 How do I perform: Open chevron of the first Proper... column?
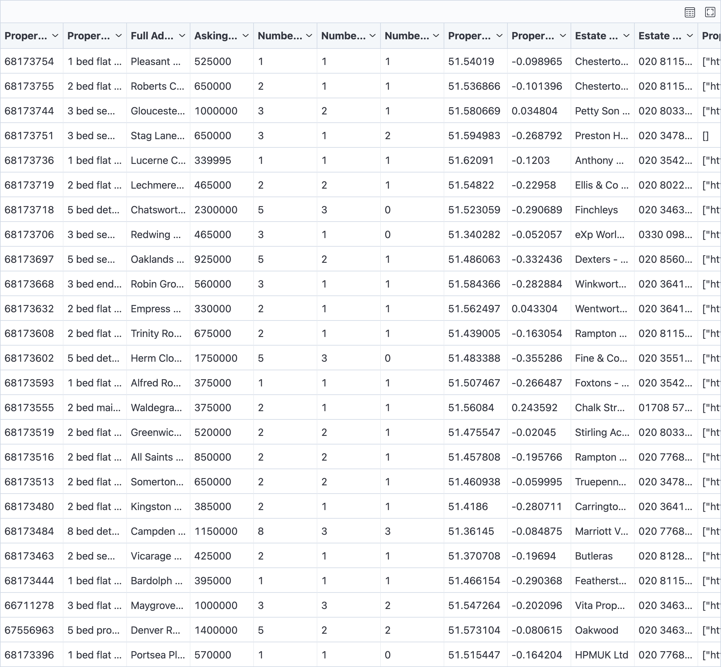tap(55, 36)
